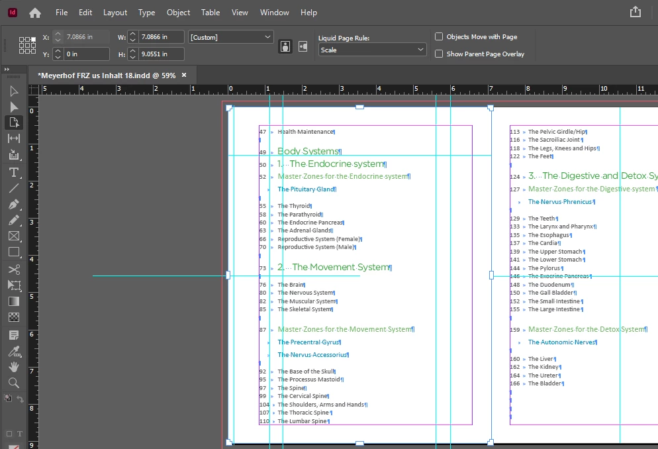Expand the tools panel double arrows
This screenshot has height=449, width=658.
coord(7,70)
